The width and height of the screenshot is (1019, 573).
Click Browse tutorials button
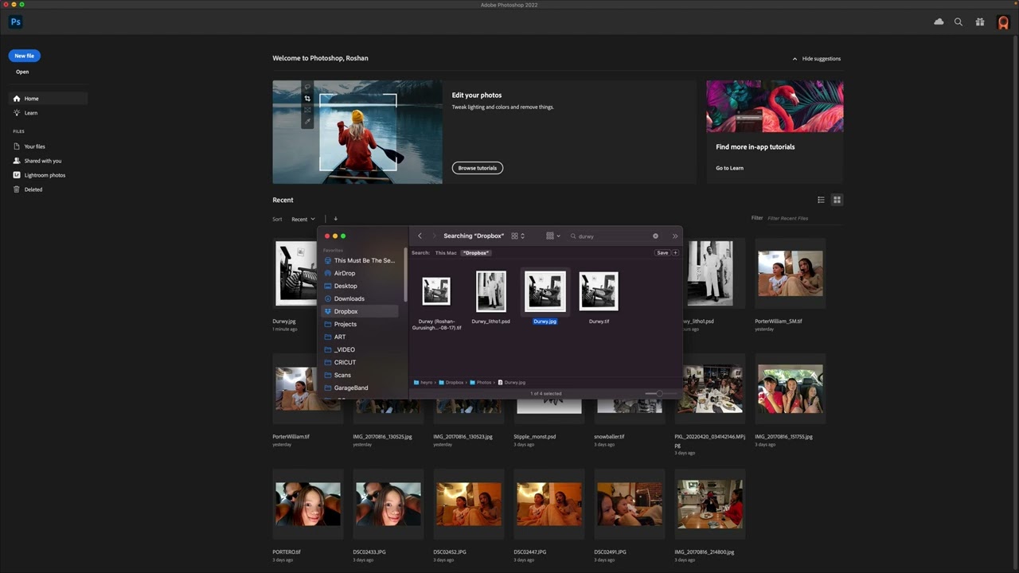coord(478,168)
